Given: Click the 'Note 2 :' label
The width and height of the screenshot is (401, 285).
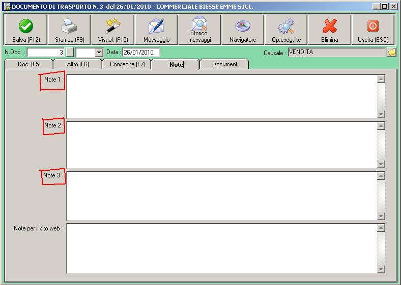Looking at the screenshot, I should [54, 125].
